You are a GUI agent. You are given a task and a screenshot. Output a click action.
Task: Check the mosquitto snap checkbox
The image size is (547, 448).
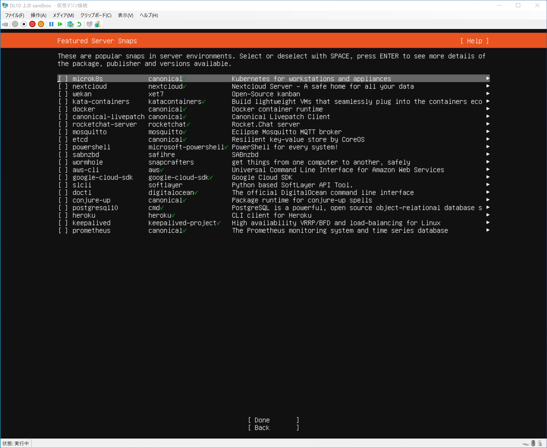point(63,132)
